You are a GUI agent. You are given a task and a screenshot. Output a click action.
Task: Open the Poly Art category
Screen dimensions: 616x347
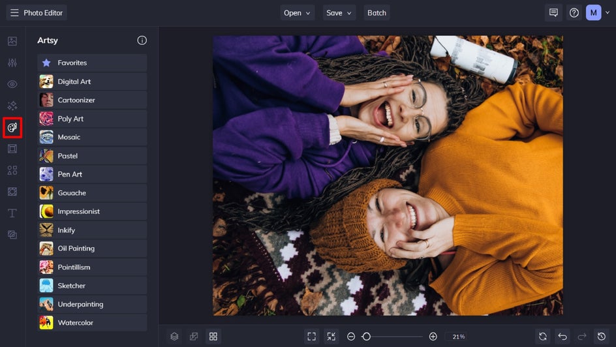[x=92, y=119]
